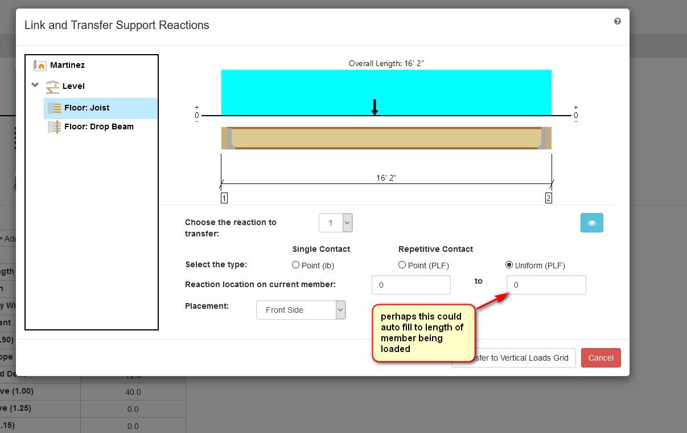Click support marker 1 on diagram
Viewport: 687px width, 433px height.
click(x=224, y=198)
